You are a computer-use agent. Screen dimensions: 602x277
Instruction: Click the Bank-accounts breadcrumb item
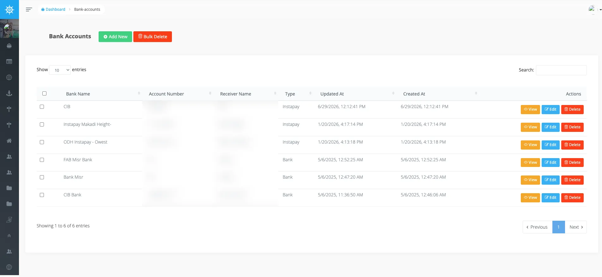(x=87, y=9)
